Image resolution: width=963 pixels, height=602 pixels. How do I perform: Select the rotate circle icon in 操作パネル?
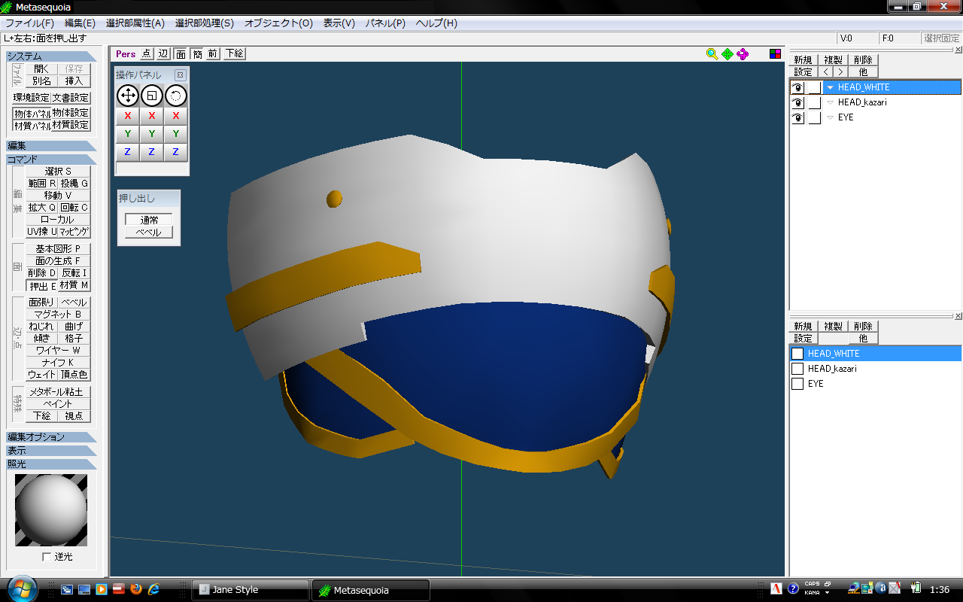(x=175, y=96)
